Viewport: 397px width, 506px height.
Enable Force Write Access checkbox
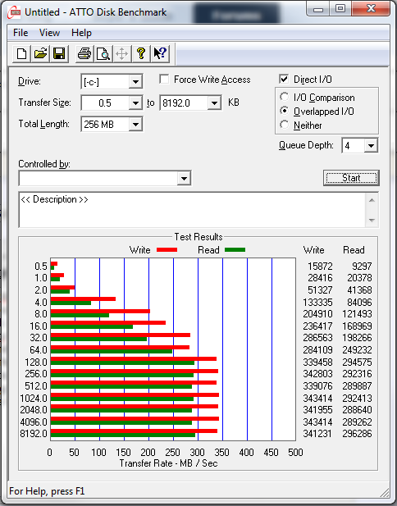tap(164, 79)
